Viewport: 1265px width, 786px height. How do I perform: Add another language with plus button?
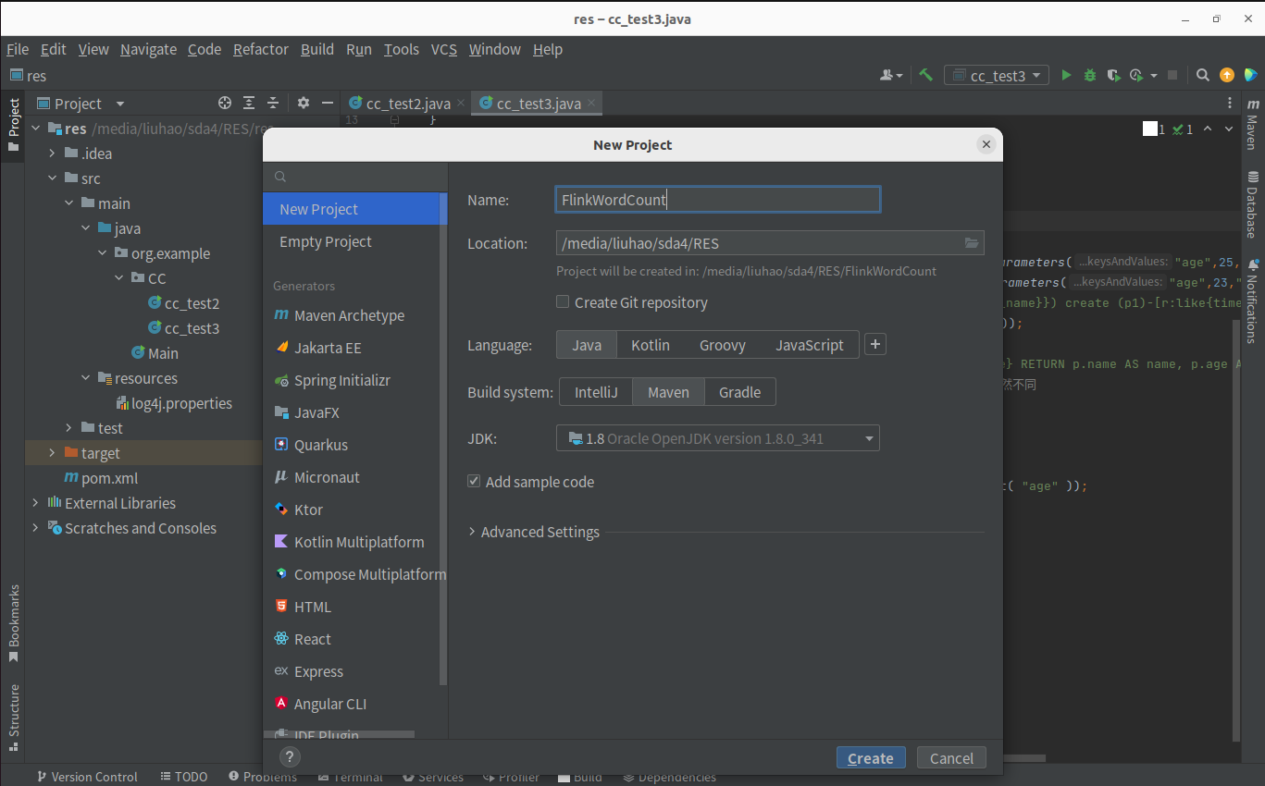(874, 345)
